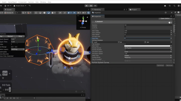Click the global Search magnifier icon
This screenshot has width=181, height=101.
pos(174,6)
